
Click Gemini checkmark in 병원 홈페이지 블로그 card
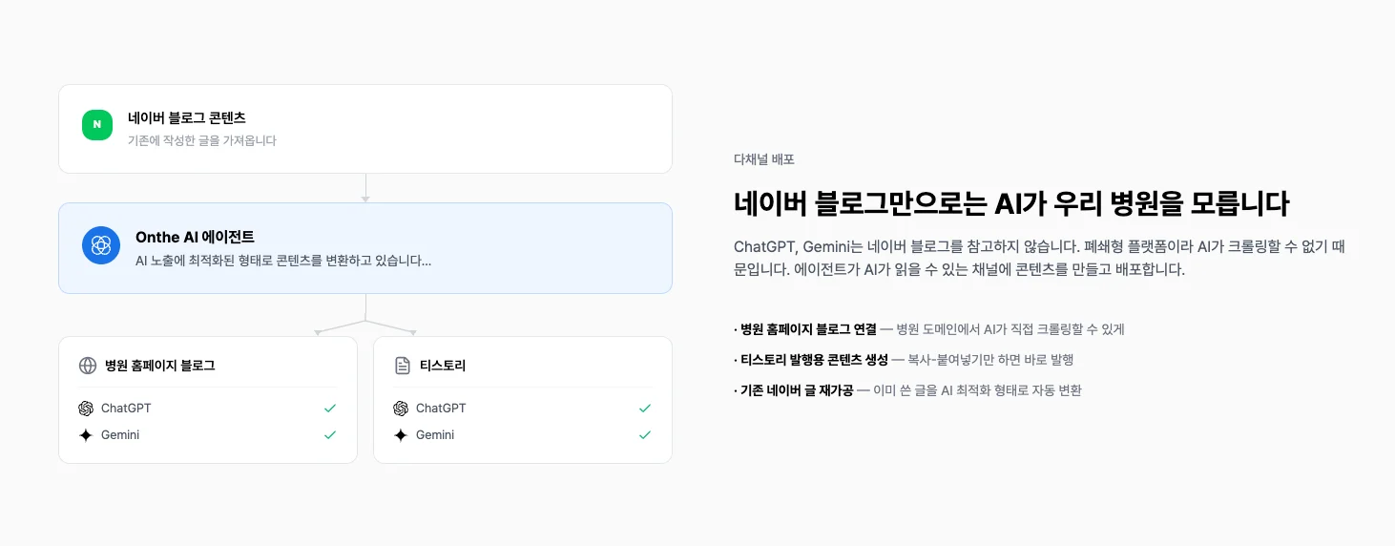pos(330,435)
